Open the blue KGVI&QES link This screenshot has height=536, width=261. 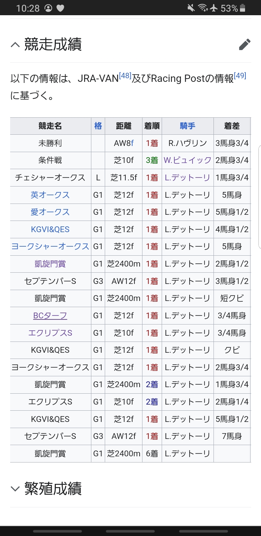click(50, 229)
